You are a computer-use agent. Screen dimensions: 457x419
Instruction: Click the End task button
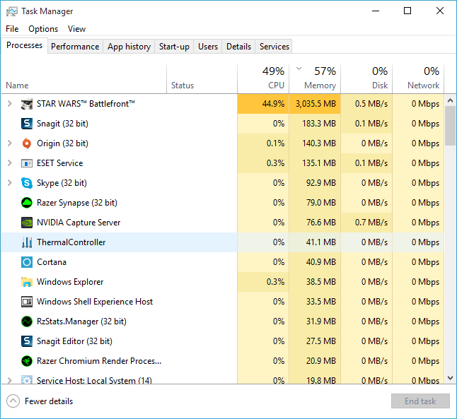(x=420, y=401)
